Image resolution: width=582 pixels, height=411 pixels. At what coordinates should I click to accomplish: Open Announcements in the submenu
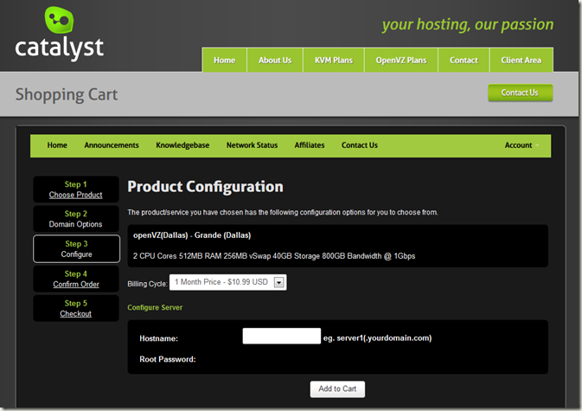pos(112,145)
